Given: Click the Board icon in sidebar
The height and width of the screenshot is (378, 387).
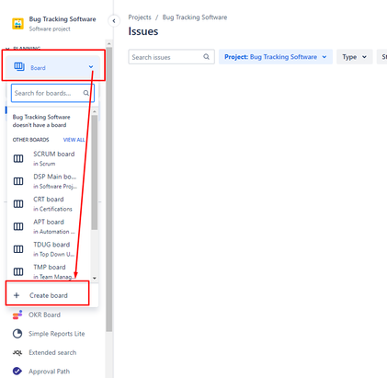Looking at the screenshot, I should point(19,66).
